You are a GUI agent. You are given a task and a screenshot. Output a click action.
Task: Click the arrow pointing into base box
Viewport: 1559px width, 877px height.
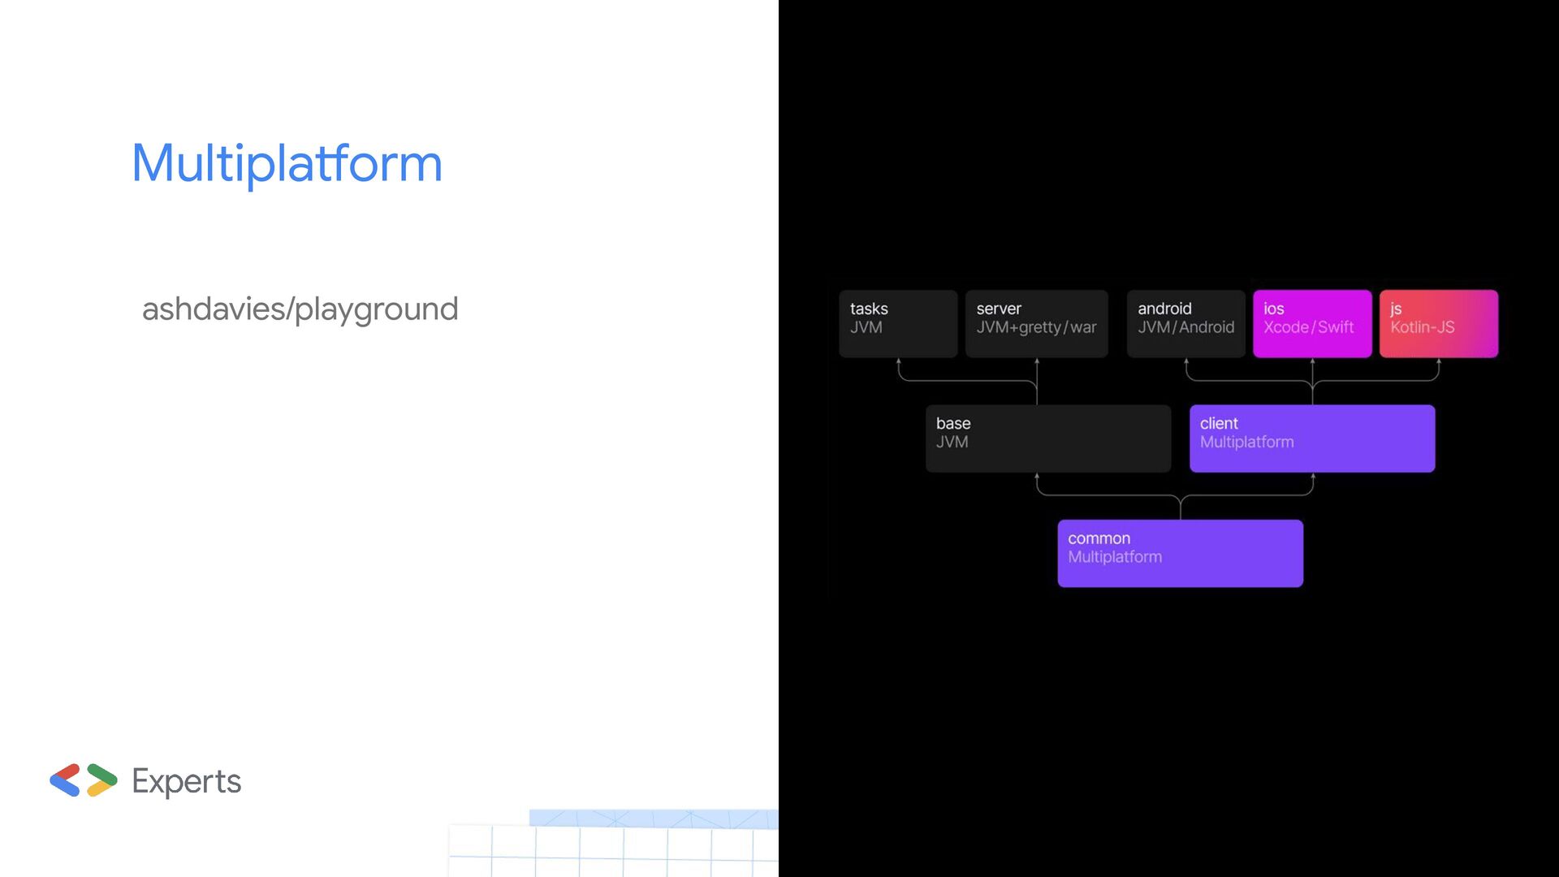click(1037, 477)
